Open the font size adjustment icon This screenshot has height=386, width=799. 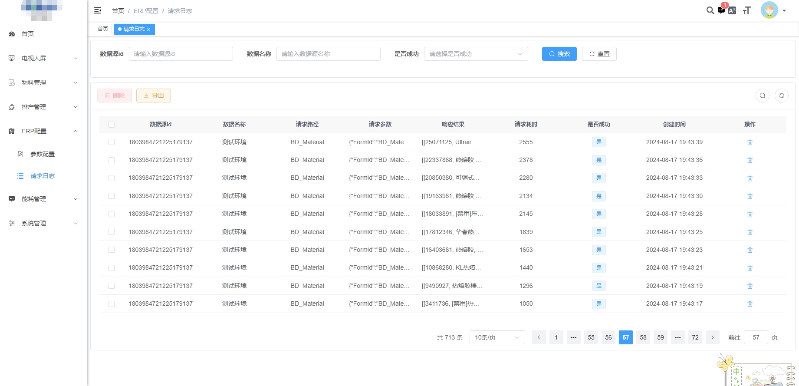click(746, 11)
